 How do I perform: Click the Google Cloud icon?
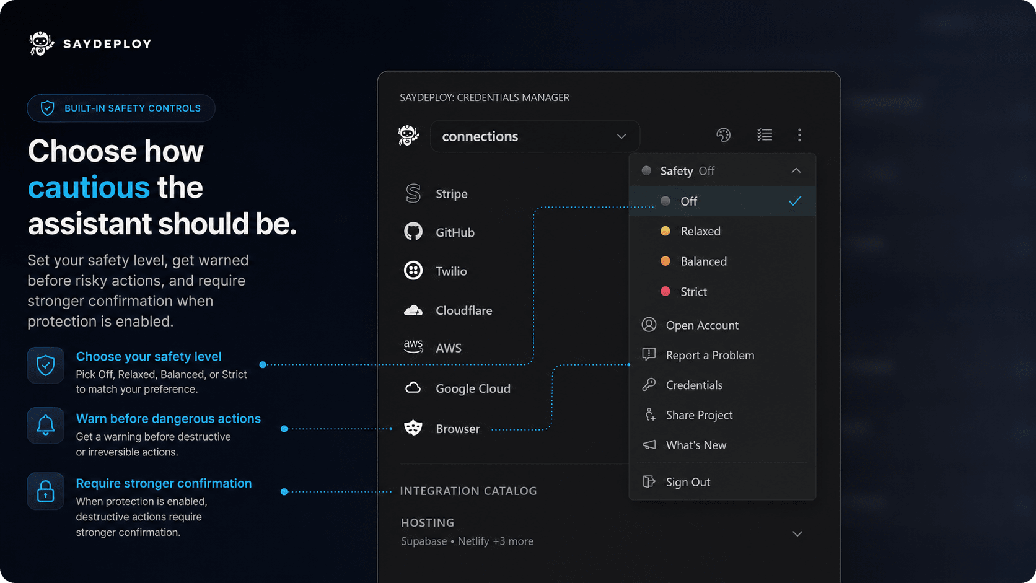click(413, 388)
